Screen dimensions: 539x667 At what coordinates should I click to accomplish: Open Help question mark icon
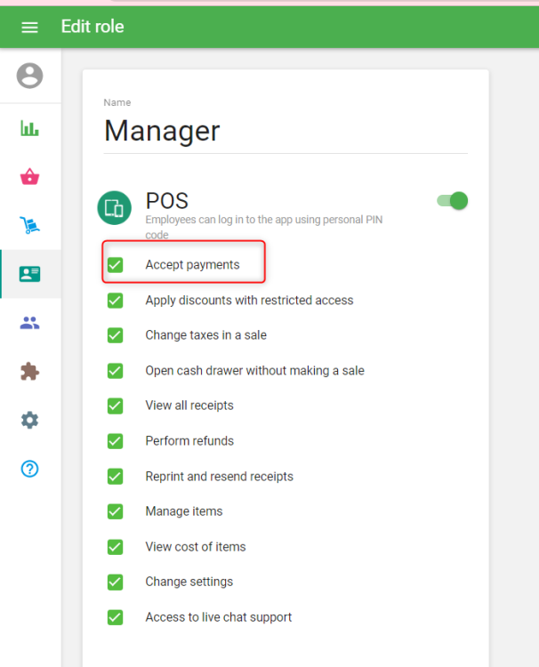[x=30, y=469]
